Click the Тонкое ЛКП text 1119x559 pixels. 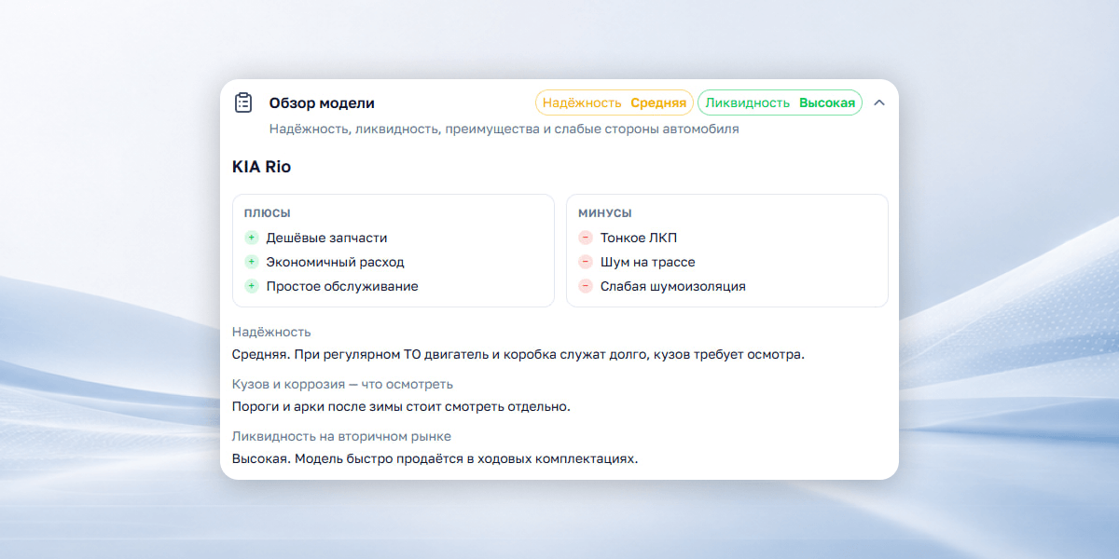pyautogui.click(x=639, y=238)
